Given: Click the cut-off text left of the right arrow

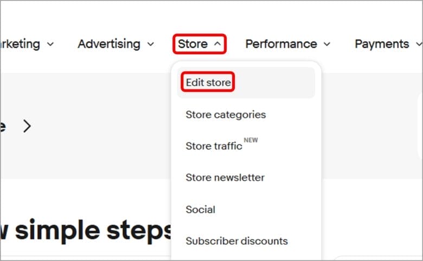Looking at the screenshot, I should pyautogui.click(x=3, y=127).
